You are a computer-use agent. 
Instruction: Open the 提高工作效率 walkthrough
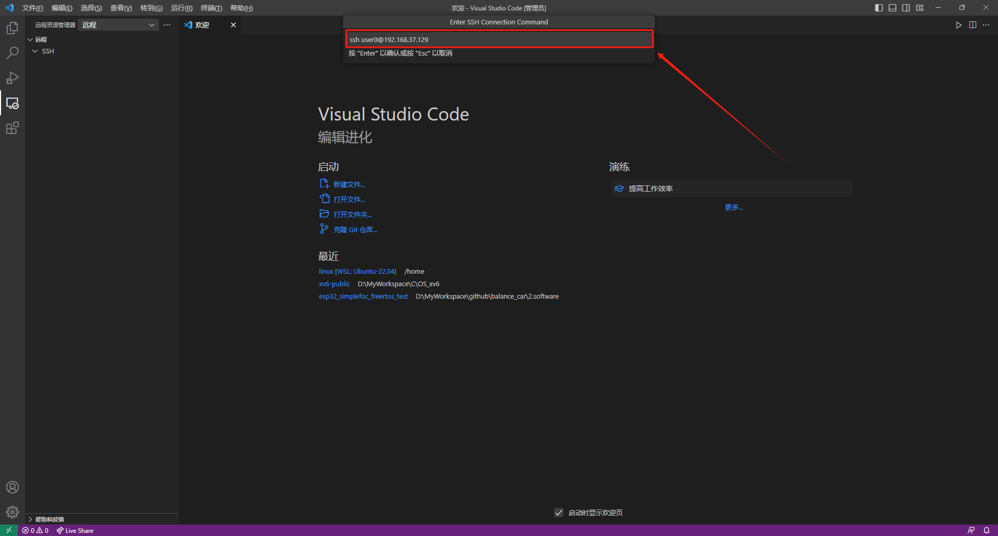pyautogui.click(x=732, y=189)
